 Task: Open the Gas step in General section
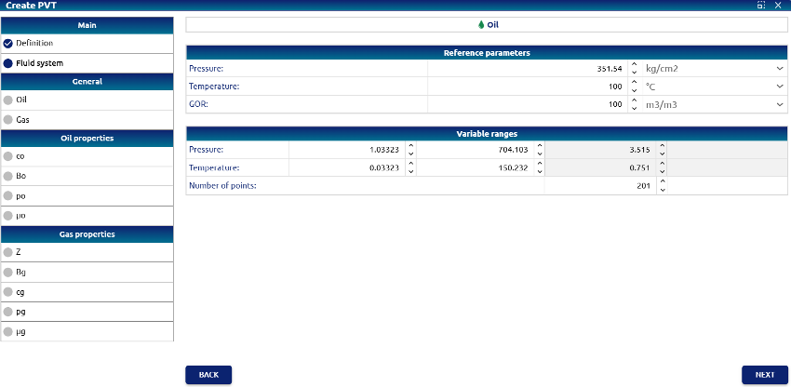point(22,120)
